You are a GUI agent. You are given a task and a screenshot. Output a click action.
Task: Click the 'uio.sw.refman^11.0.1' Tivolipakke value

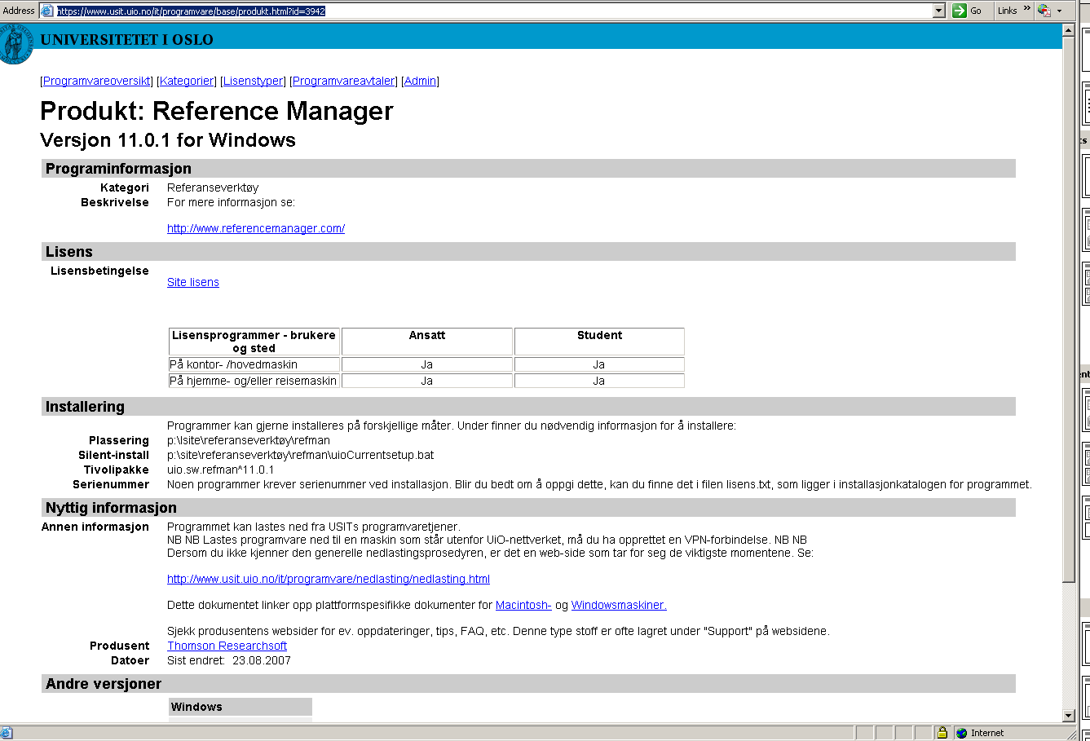coord(220,470)
